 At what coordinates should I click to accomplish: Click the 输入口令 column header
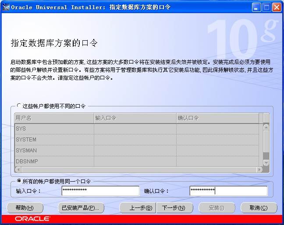(x=135, y=118)
